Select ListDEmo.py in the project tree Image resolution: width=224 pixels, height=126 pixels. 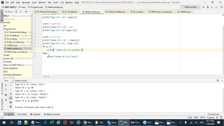coord(12,45)
